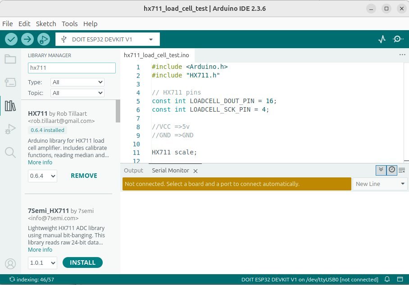
Task: Open the File menu
Action: [8, 24]
